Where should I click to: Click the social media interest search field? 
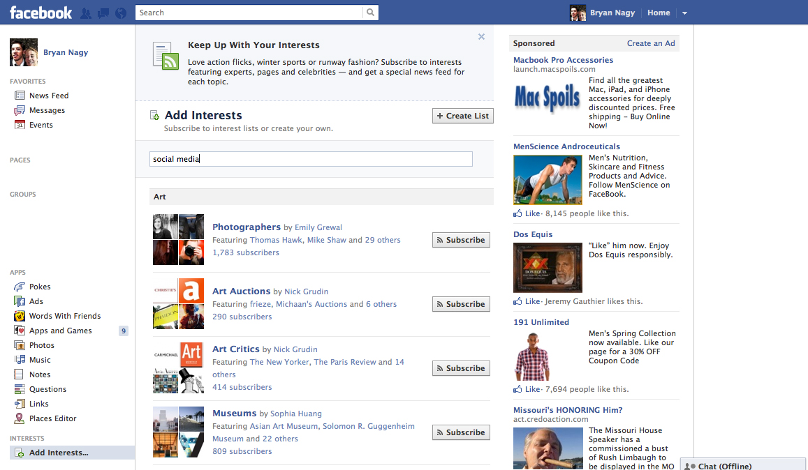(311, 159)
